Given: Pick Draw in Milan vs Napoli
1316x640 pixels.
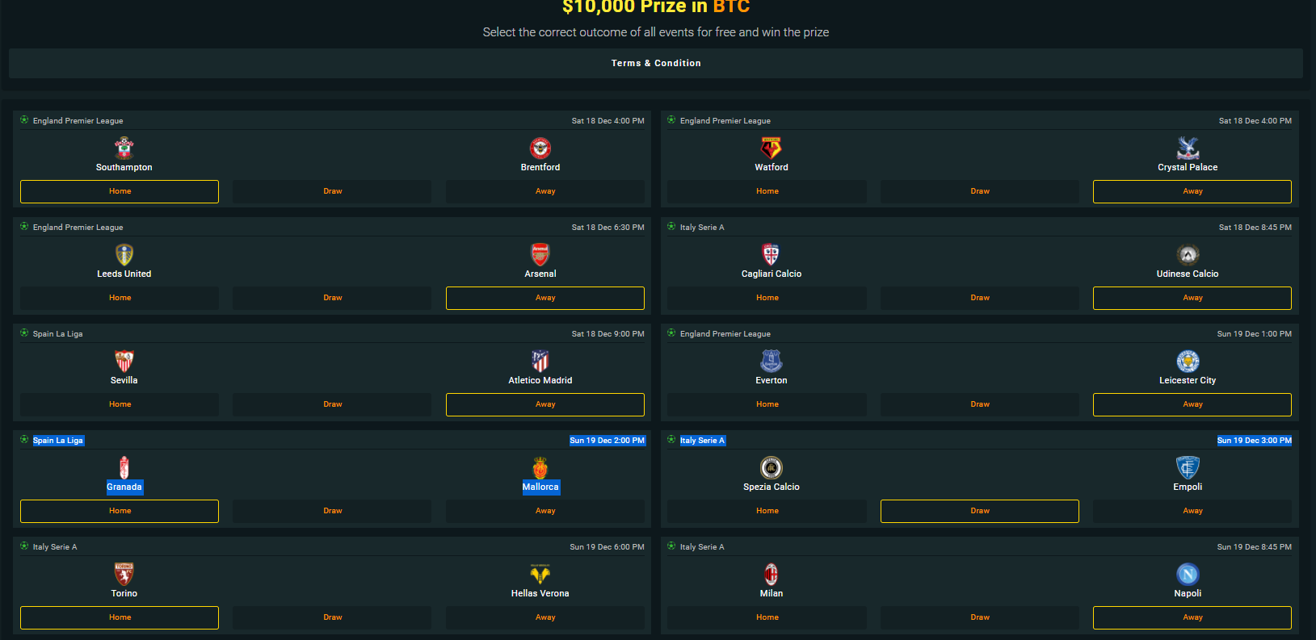Looking at the screenshot, I should pos(979,617).
